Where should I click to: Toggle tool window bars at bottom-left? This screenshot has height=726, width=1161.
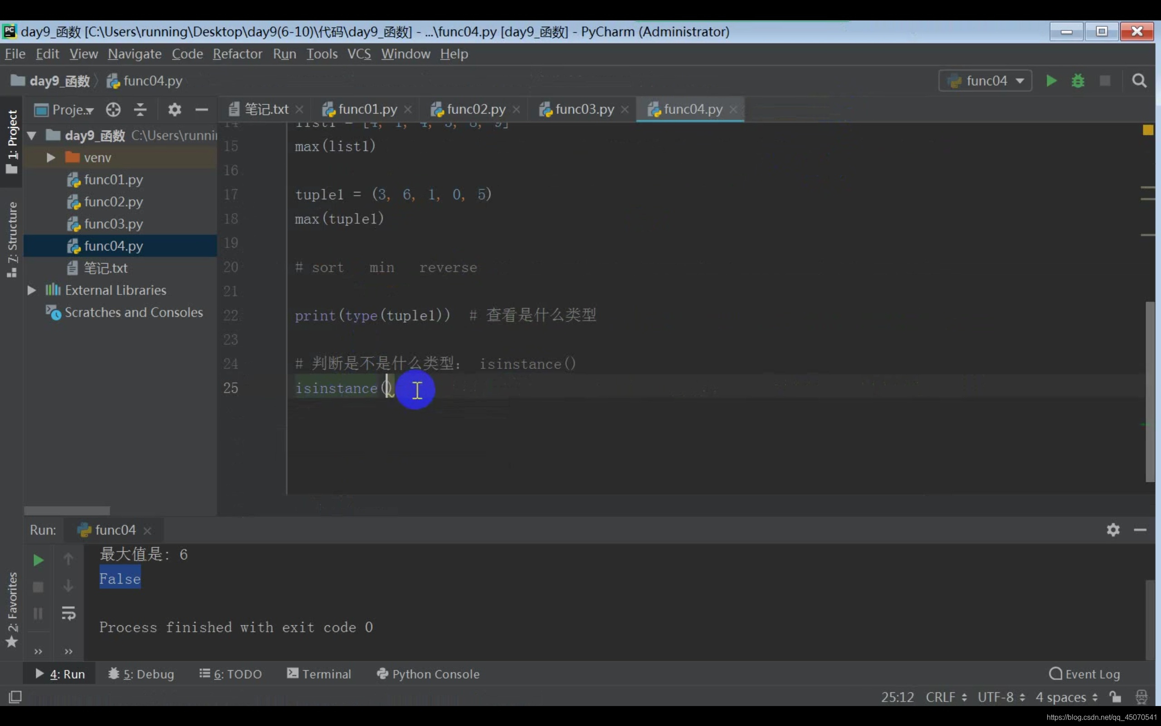[15, 697]
